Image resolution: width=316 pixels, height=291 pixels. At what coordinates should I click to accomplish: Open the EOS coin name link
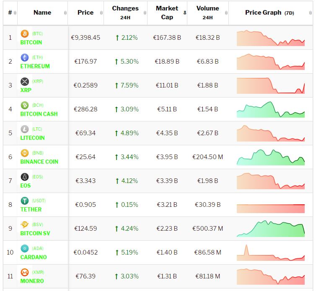coord(26,185)
